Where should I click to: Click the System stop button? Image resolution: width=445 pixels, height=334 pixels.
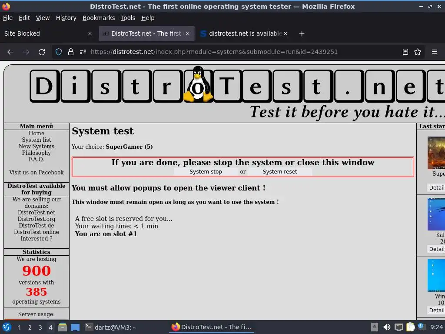pos(206,171)
